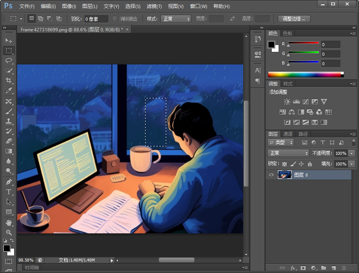This screenshot has width=359, height=273.
Task: Select the Crop tool
Action: 9,80
